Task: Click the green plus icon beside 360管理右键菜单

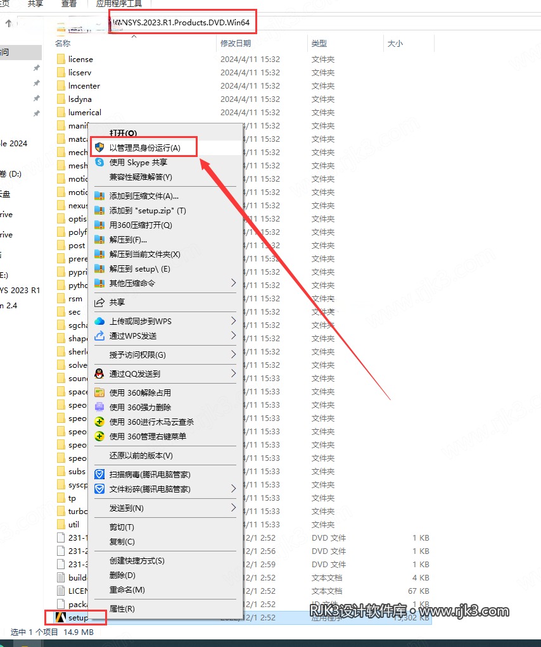Action: pyautogui.click(x=99, y=436)
